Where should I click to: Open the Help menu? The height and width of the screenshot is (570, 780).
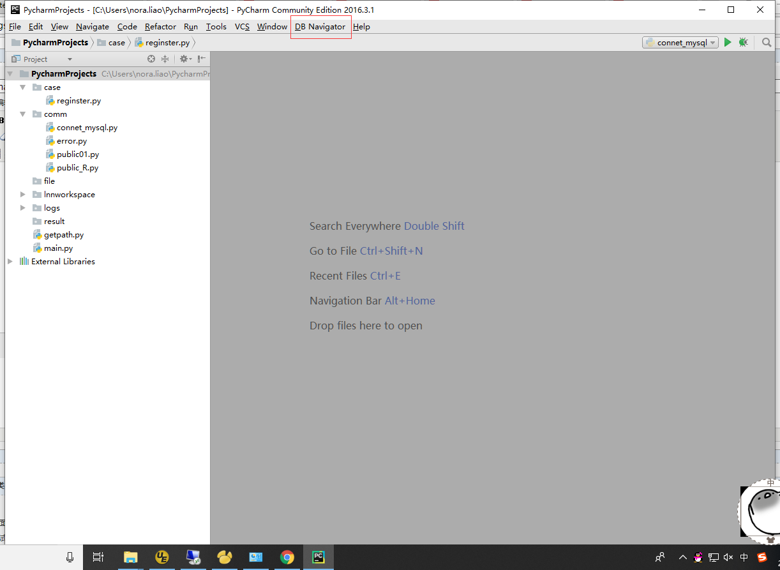pos(361,27)
